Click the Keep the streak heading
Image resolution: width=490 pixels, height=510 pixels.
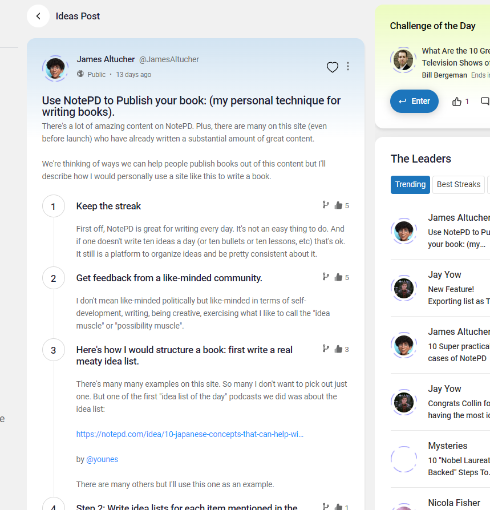108,206
